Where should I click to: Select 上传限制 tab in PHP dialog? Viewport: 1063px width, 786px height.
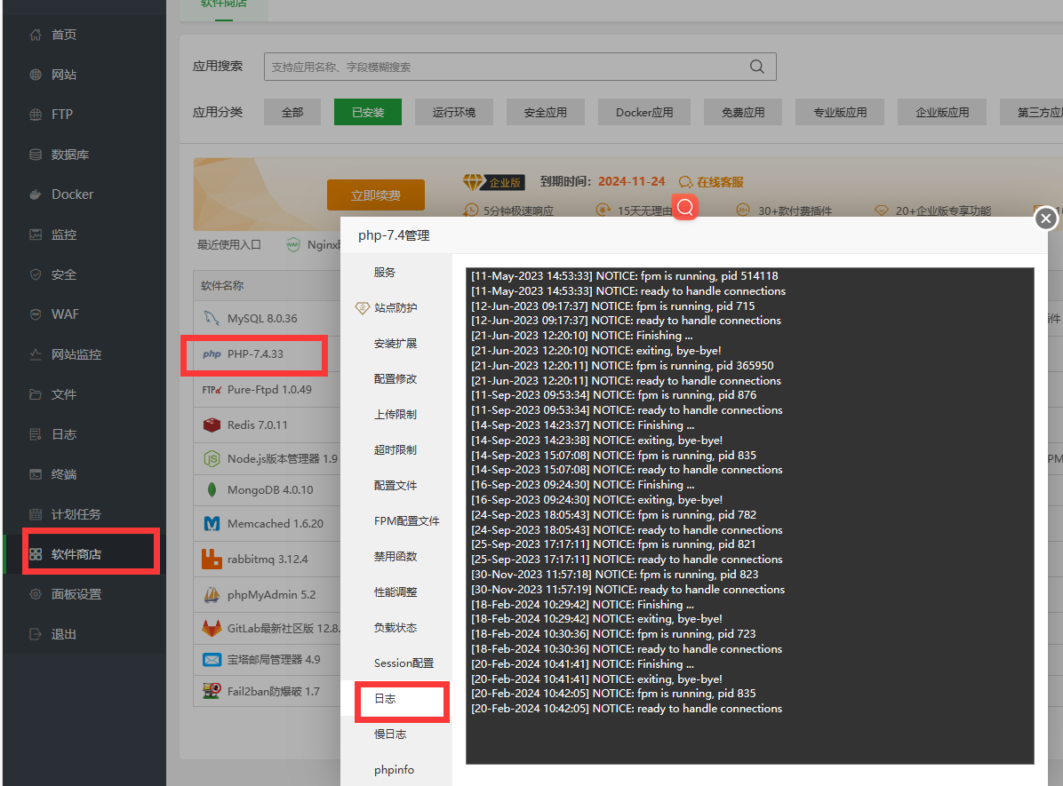(396, 415)
